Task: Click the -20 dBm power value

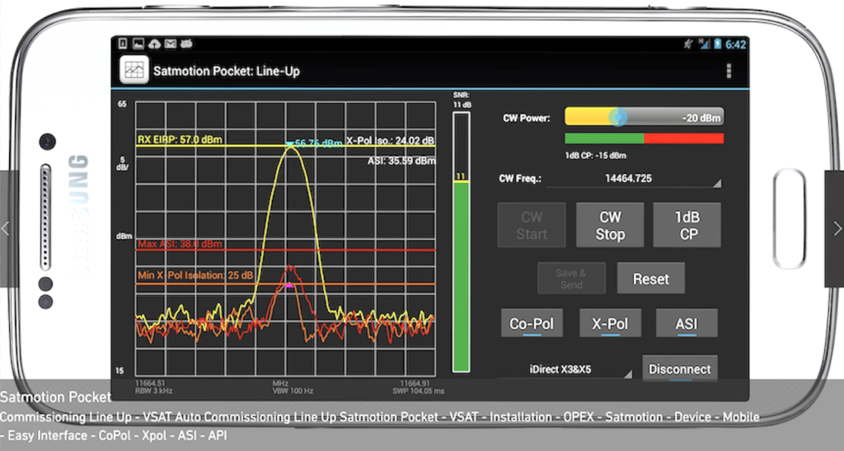Action: (x=701, y=118)
